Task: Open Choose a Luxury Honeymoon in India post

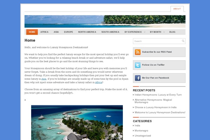Action: point(155,107)
